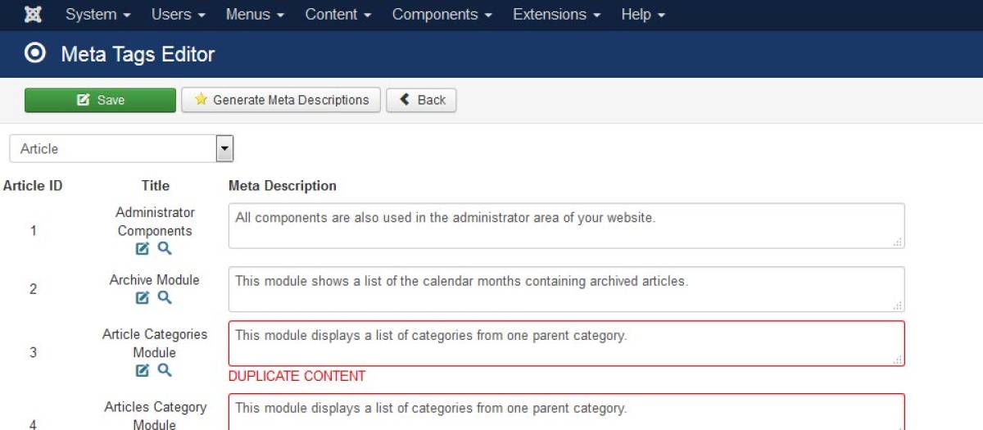Click the Administrator Components meta description field
Viewport: 983px width, 430px height.
(566, 225)
